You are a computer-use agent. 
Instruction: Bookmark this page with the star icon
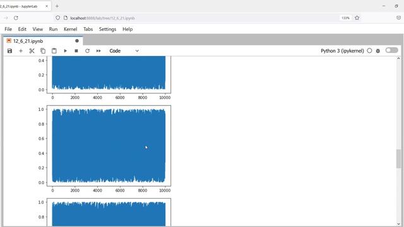pyautogui.click(x=357, y=18)
